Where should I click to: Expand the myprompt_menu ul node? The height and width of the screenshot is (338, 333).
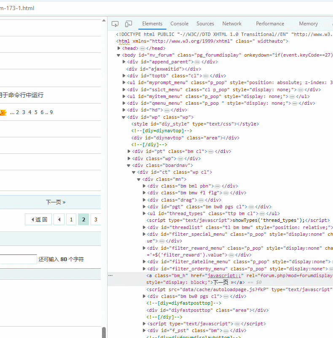[x=124, y=82]
